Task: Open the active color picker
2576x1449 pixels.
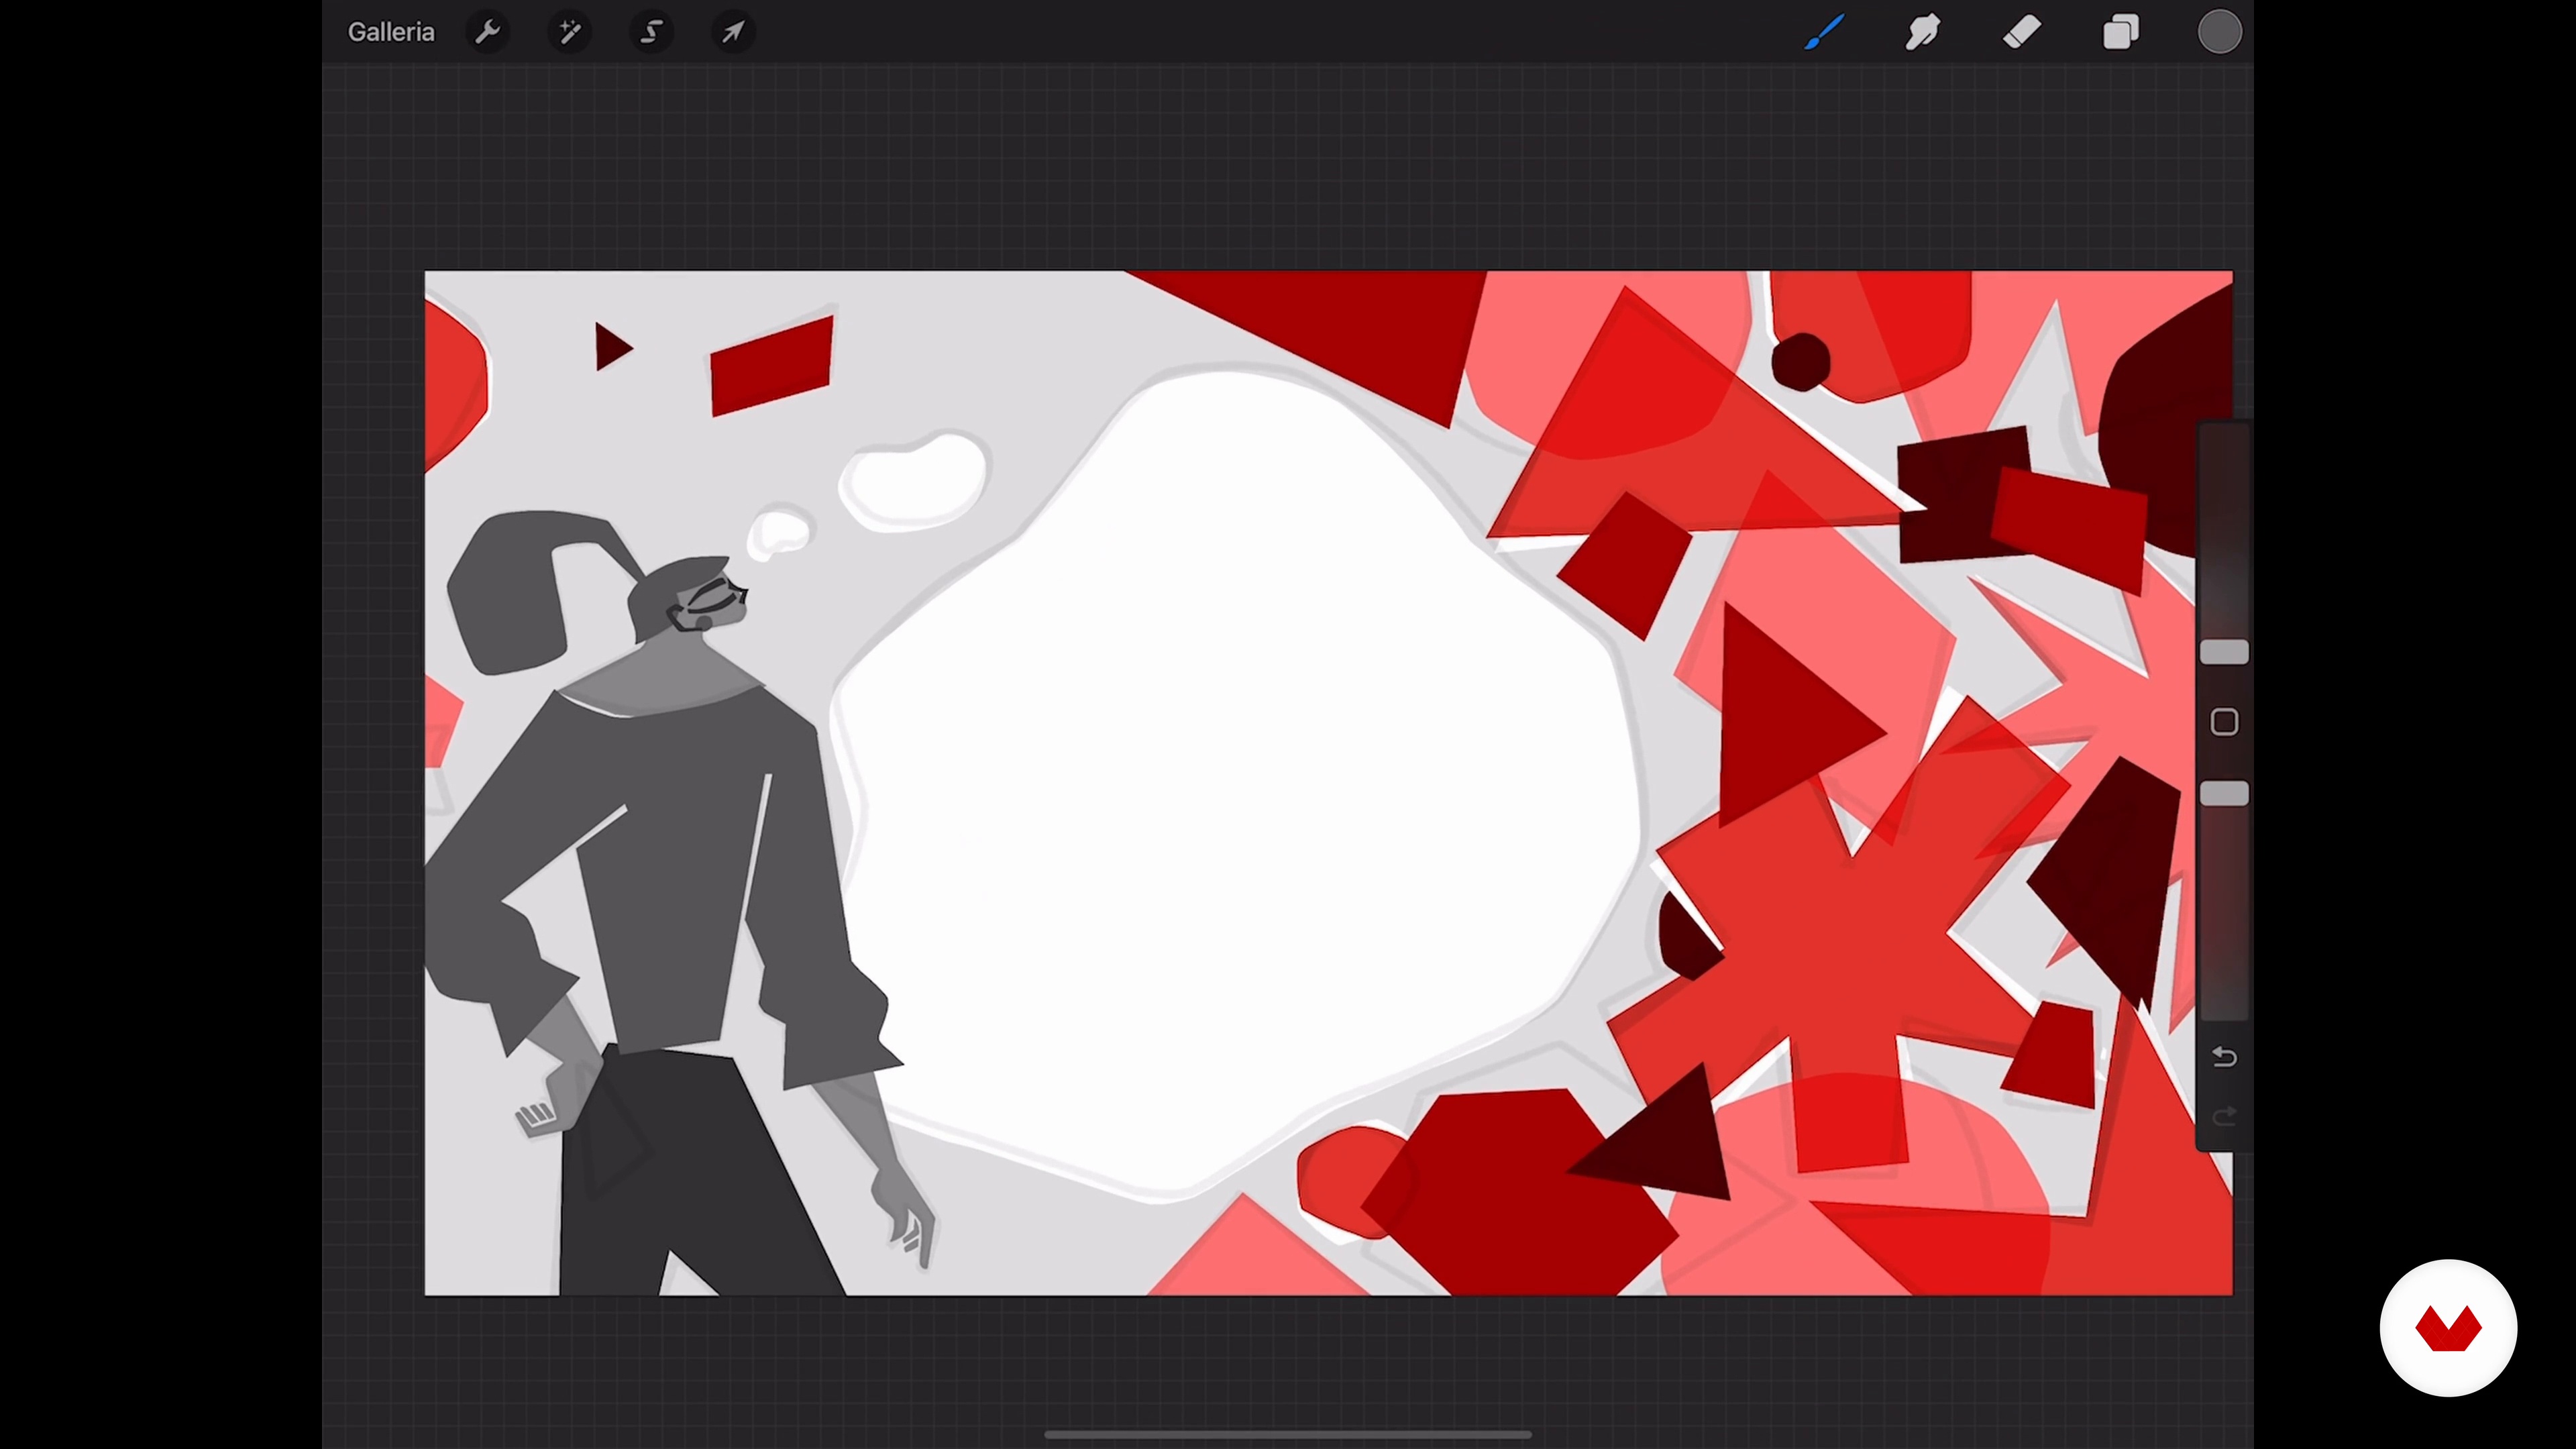Action: [2219, 32]
